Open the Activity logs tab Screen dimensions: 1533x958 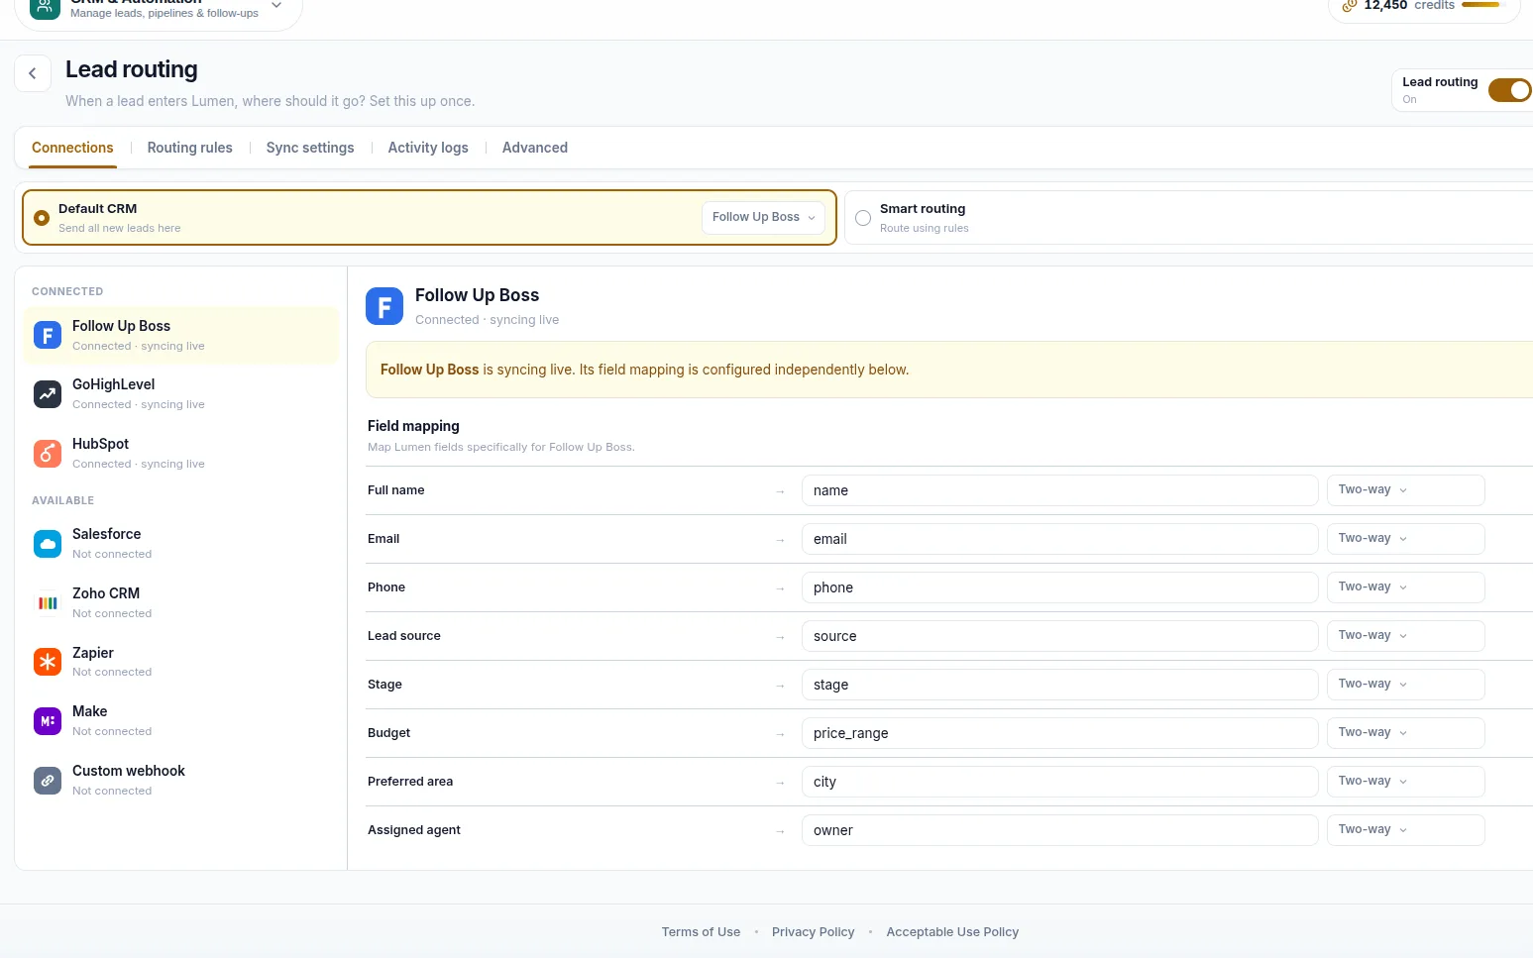click(x=428, y=148)
